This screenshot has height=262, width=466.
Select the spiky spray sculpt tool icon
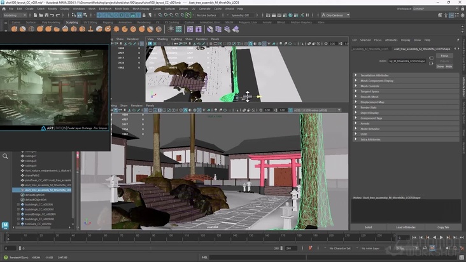coord(117,29)
